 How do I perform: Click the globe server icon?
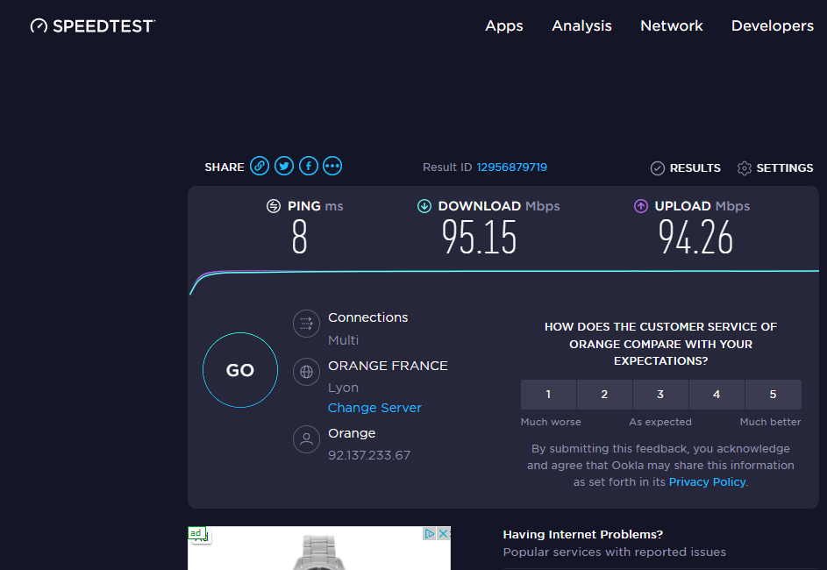[x=306, y=372]
